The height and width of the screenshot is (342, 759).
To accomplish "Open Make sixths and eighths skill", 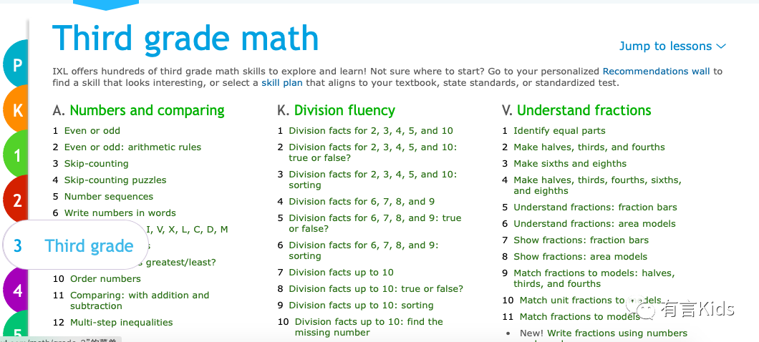I will [570, 164].
